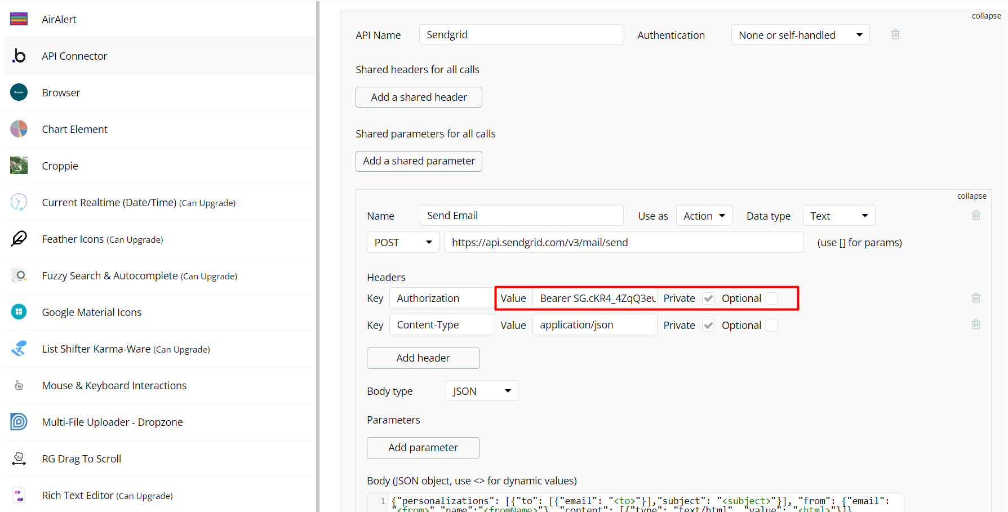This screenshot has width=1008, height=512.
Task: Click the Croppie plugin thumbnail icon
Action: click(x=19, y=166)
